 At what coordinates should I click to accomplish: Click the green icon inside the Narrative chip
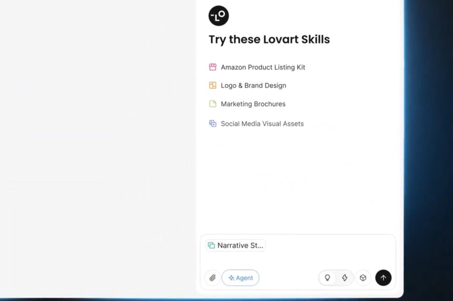click(x=211, y=245)
